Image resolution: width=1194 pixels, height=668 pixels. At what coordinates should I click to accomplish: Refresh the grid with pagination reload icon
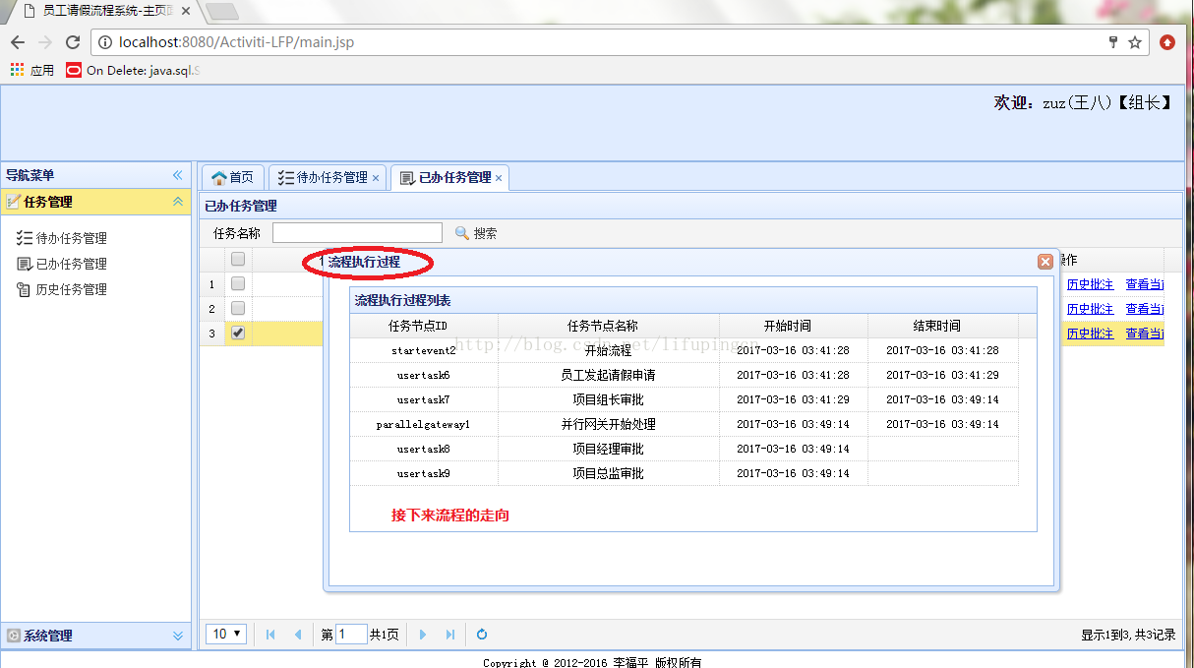(x=482, y=635)
